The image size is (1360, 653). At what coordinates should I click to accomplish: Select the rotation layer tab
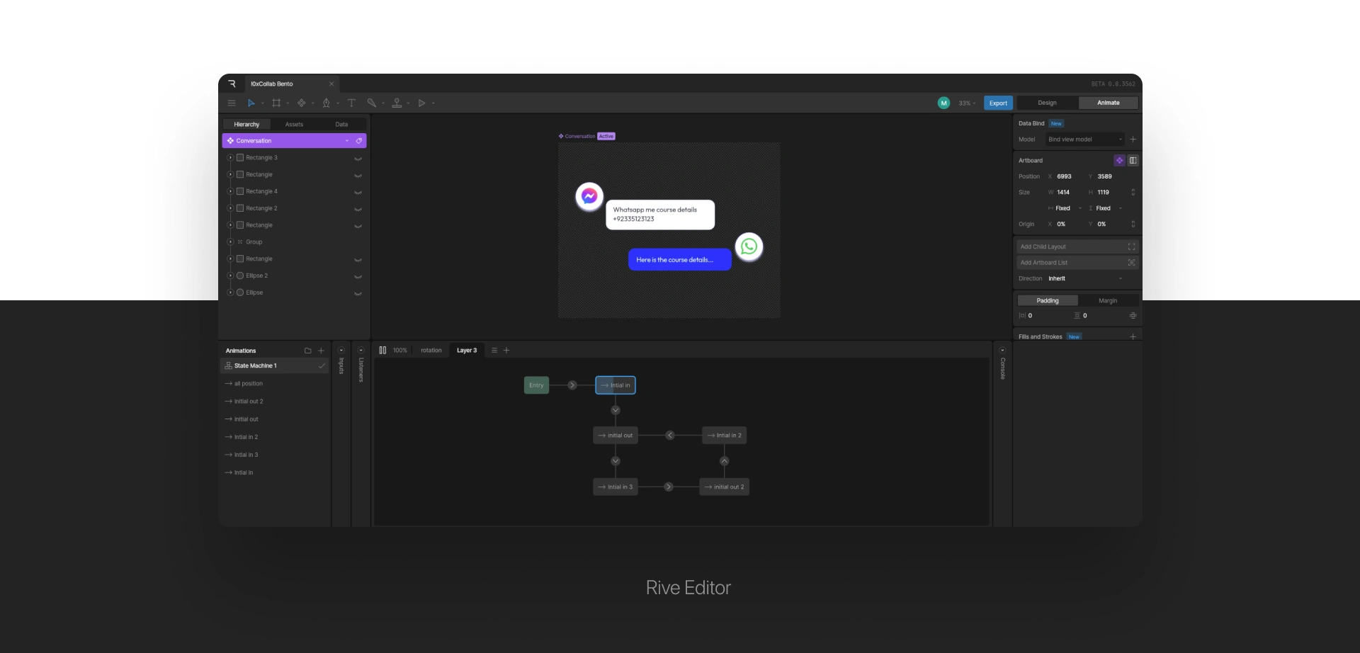point(431,351)
